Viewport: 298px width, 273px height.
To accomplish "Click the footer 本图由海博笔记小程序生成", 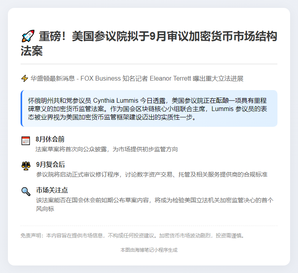I will click(149, 250).
